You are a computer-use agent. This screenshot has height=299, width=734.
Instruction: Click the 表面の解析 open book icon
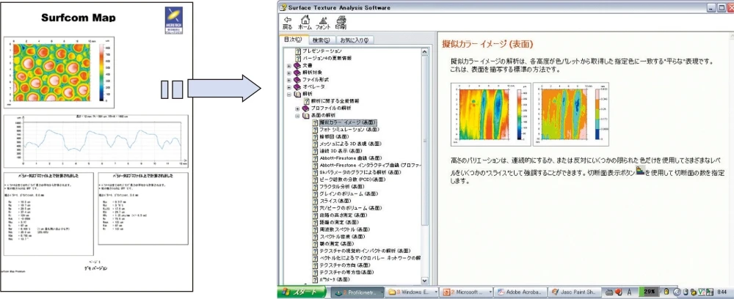click(305, 115)
